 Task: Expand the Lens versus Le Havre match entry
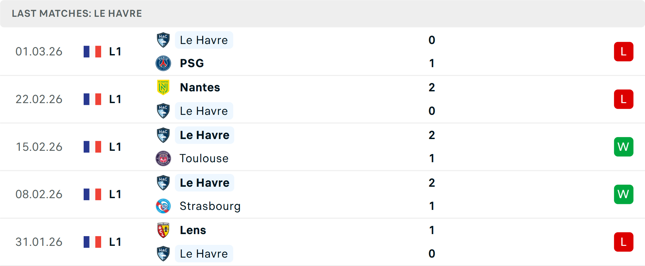336,242
